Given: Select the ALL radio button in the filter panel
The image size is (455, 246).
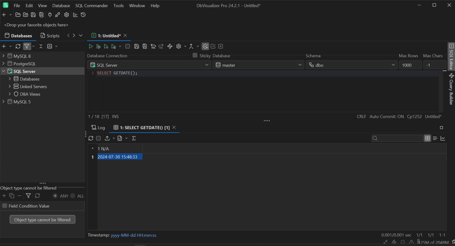Looking at the screenshot, I should coord(73,196).
